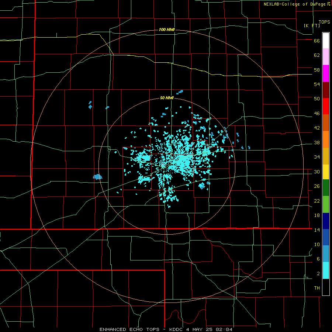Click the magenta 58 kft legend swatch
Screen dimensions: 332x332
(x=326, y=73)
